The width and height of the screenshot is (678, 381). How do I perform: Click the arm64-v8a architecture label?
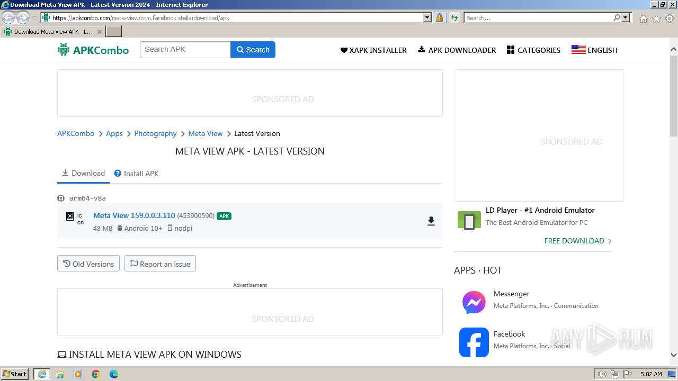(87, 198)
